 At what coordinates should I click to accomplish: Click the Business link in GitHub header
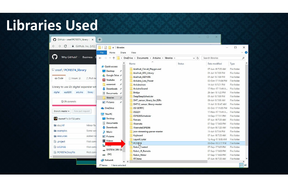pyautogui.click(x=87, y=57)
